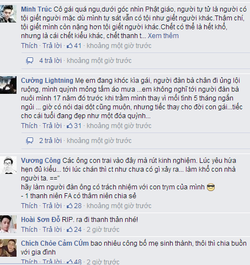This screenshot has width=250, height=265.
Task: Click the reply bubble icon beside 2 trả lời
Action: click(x=30, y=141)
